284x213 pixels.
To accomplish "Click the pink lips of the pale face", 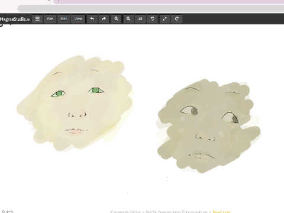I will tap(76, 131).
